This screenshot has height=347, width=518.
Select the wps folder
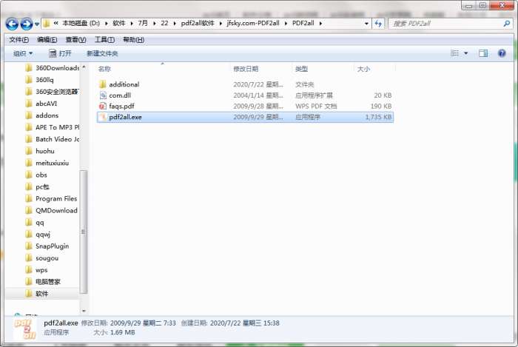(37, 270)
